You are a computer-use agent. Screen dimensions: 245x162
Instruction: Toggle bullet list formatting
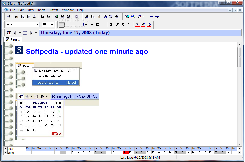coord(85,25)
